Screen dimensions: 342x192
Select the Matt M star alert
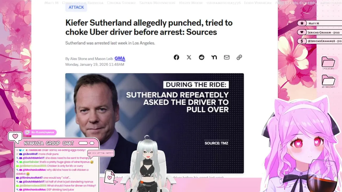[320, 23]
